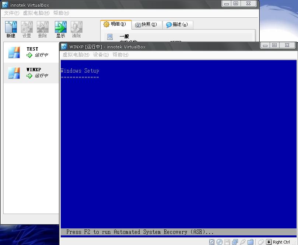Viewport: 298px width, 245px height.
Task: Minimize the WINXP VM window
Action: coord(265,45)
